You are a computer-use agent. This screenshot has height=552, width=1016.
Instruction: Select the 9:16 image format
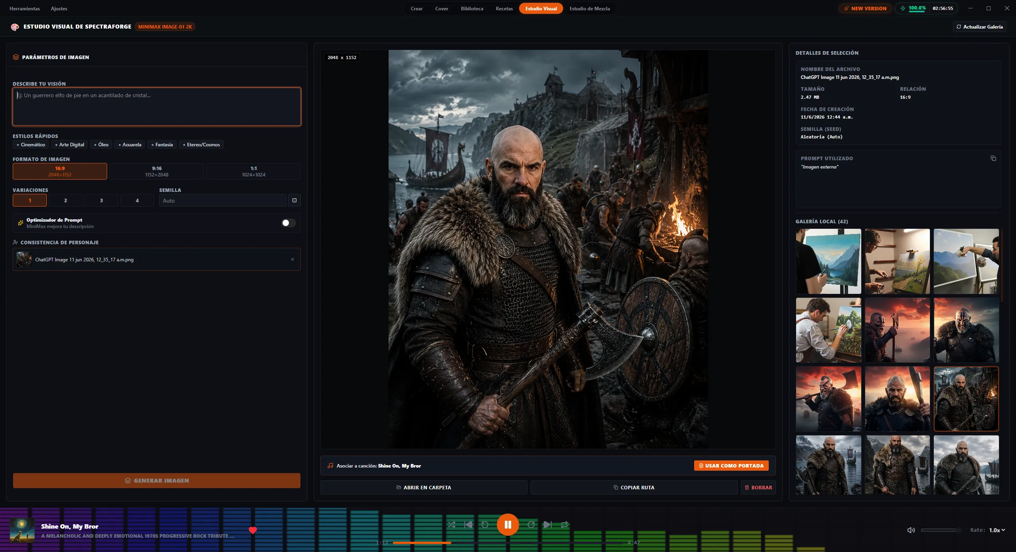tap(157, 171)
